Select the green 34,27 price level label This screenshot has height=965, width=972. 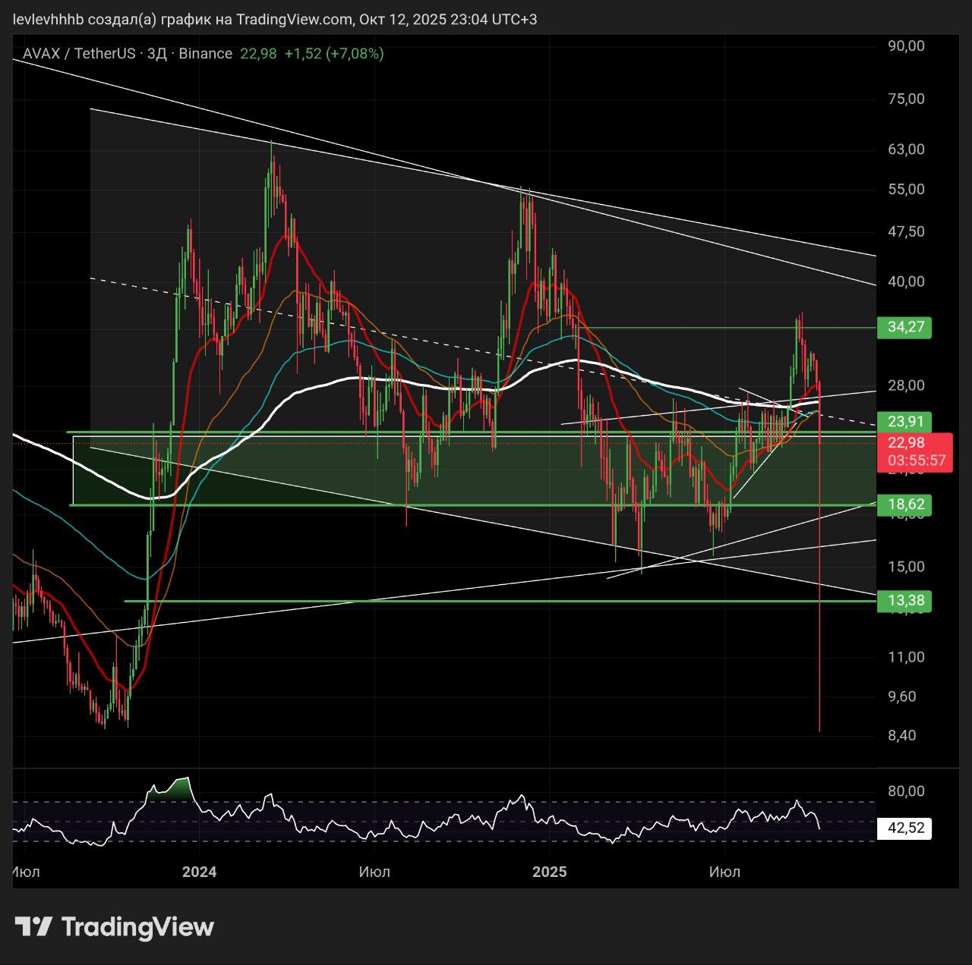pos(906,328)
